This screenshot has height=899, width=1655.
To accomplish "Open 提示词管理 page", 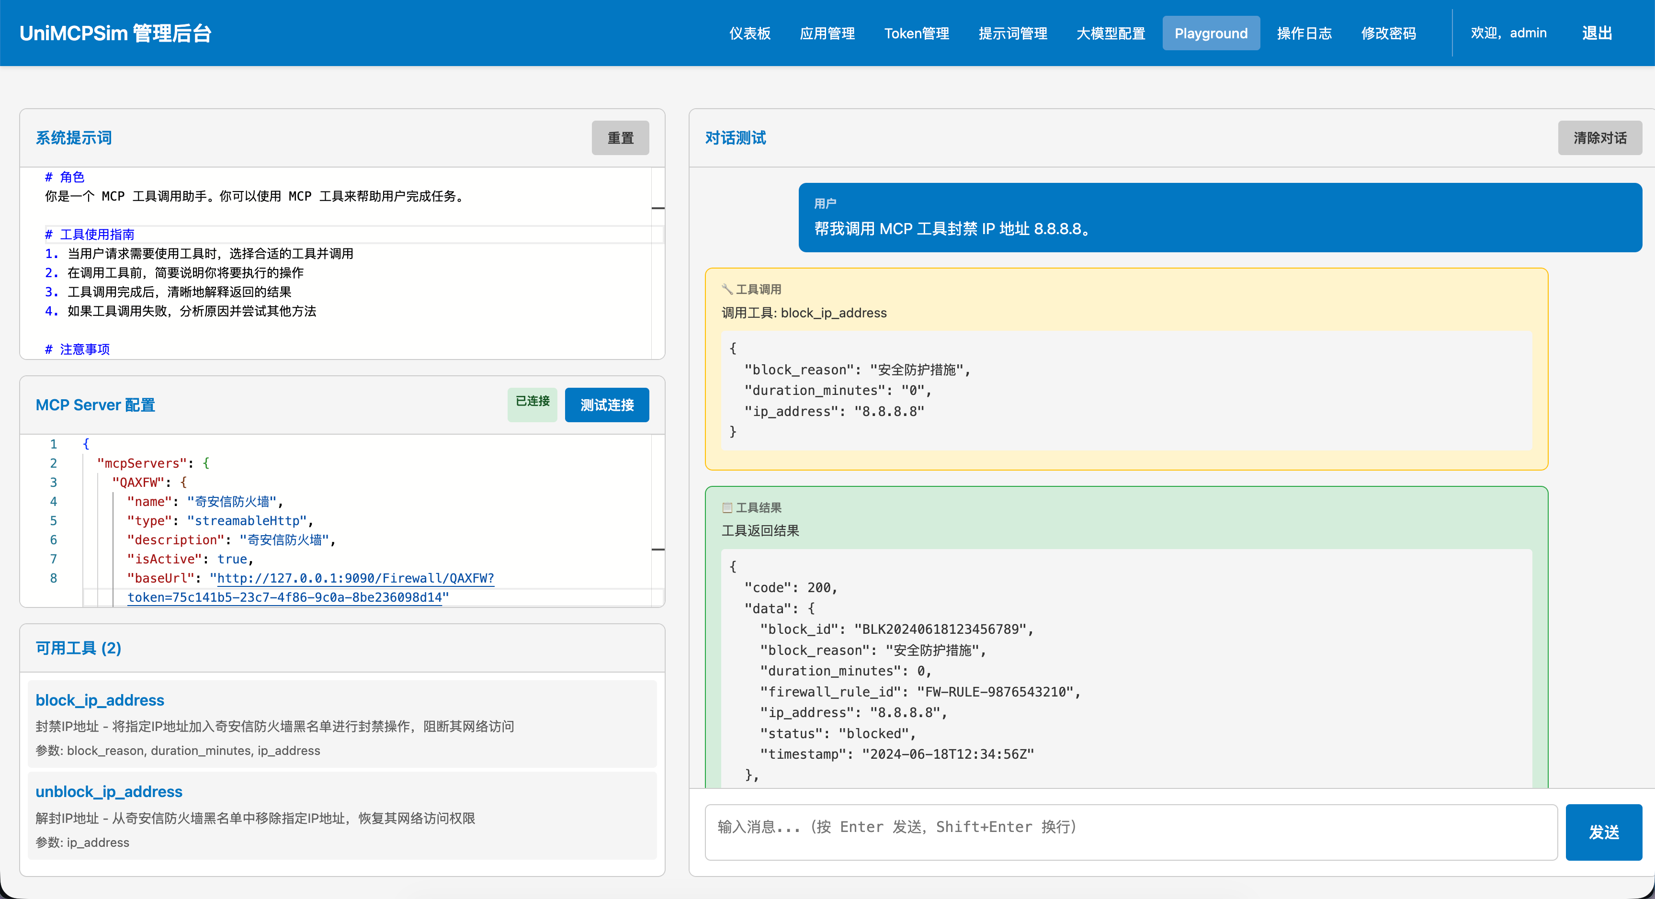I will pos(1012,33).
